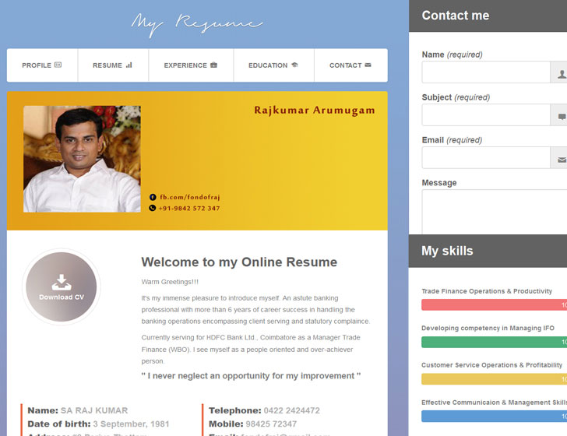Screen dimensions: 567x436
Task: Go to the Education tab
Action: pos(273,65)
